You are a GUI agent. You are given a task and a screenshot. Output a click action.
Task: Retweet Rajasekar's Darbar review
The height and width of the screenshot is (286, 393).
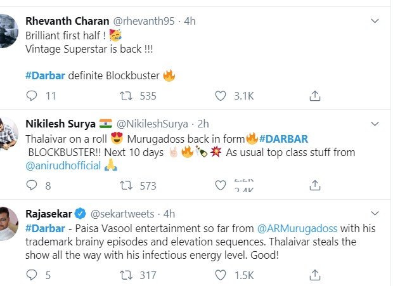[x=126, y=275]
